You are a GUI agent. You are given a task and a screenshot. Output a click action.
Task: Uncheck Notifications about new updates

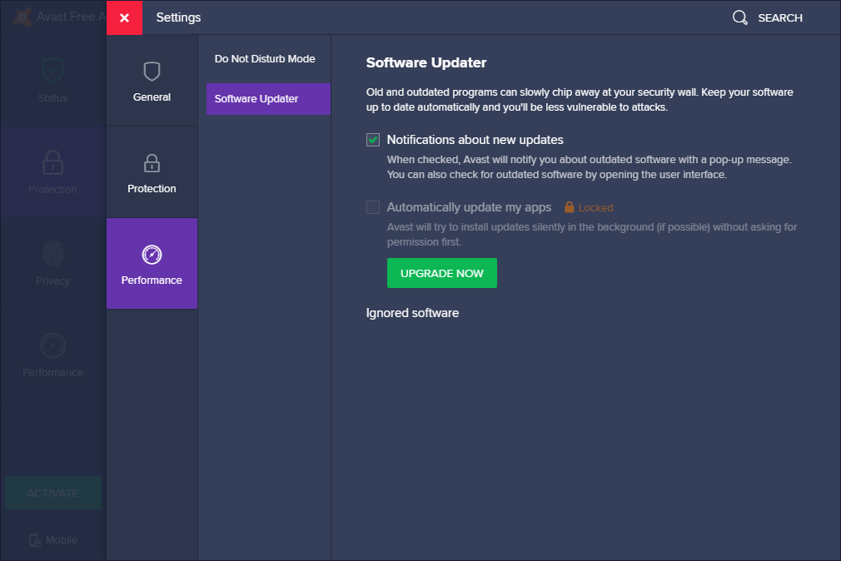pyautogui.click(x=373, y=140)
